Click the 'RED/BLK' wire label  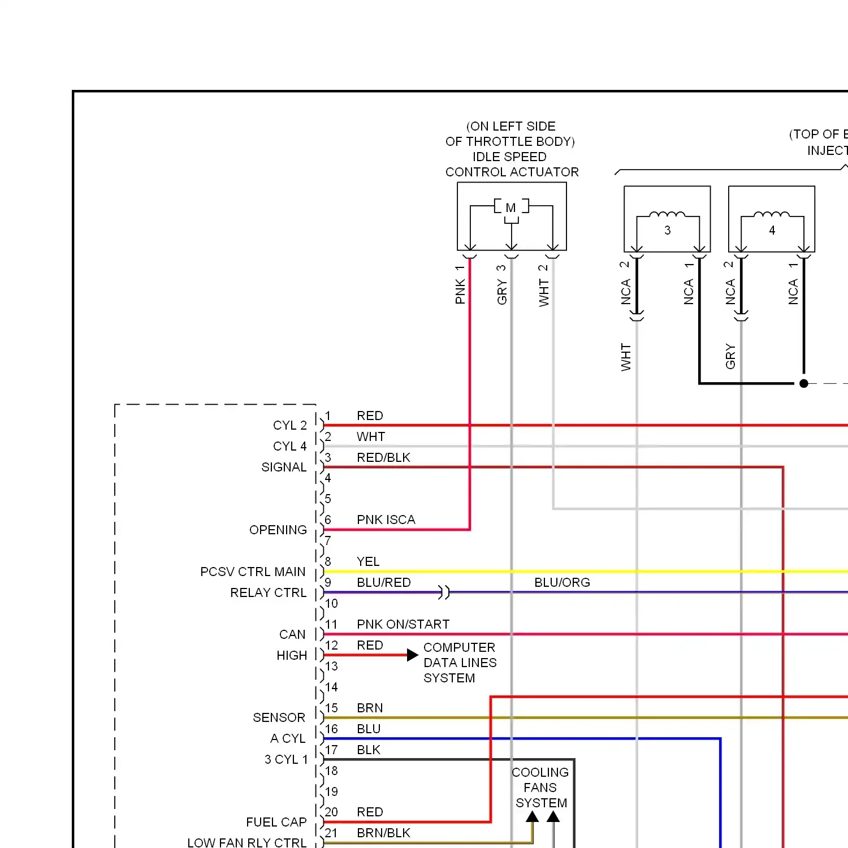coord(383,457)
